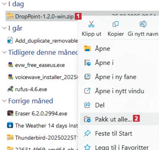Click the Eraser 6.2.0.2994.exe file icon
Screen dimensions: 159x150
click(10, 113)
